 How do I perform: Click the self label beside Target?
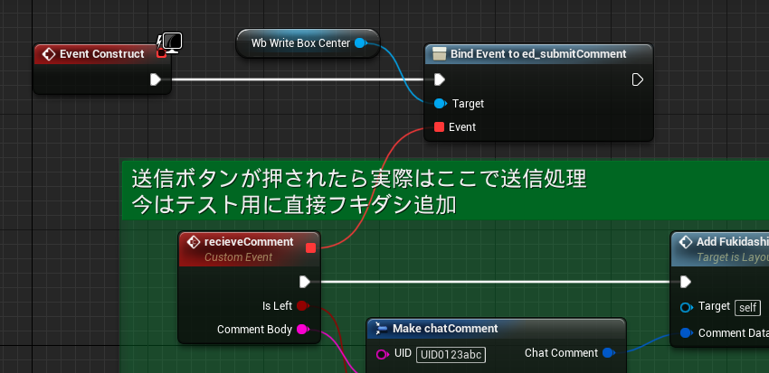[x=748, y=308]
